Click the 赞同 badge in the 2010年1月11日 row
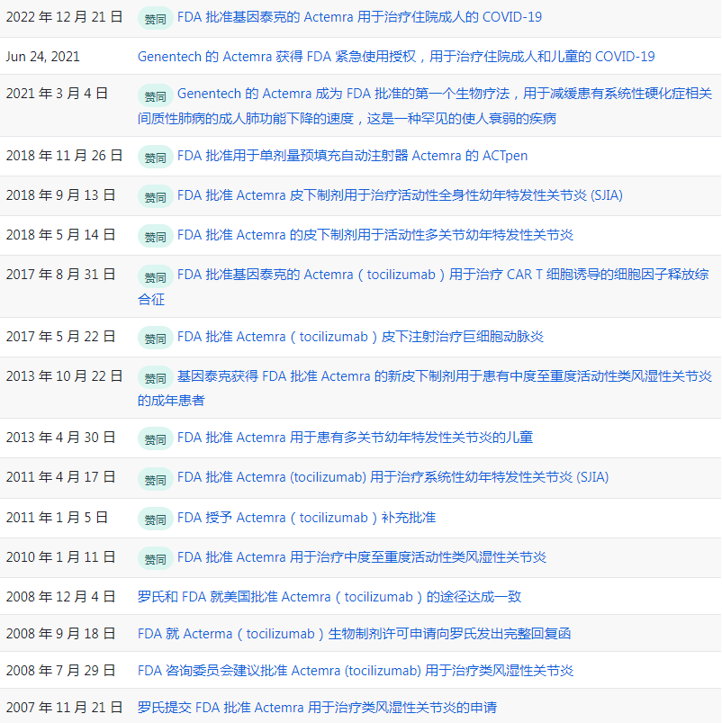Image resolution: width=722 pixels, height=723 pixels. (156, 558)
